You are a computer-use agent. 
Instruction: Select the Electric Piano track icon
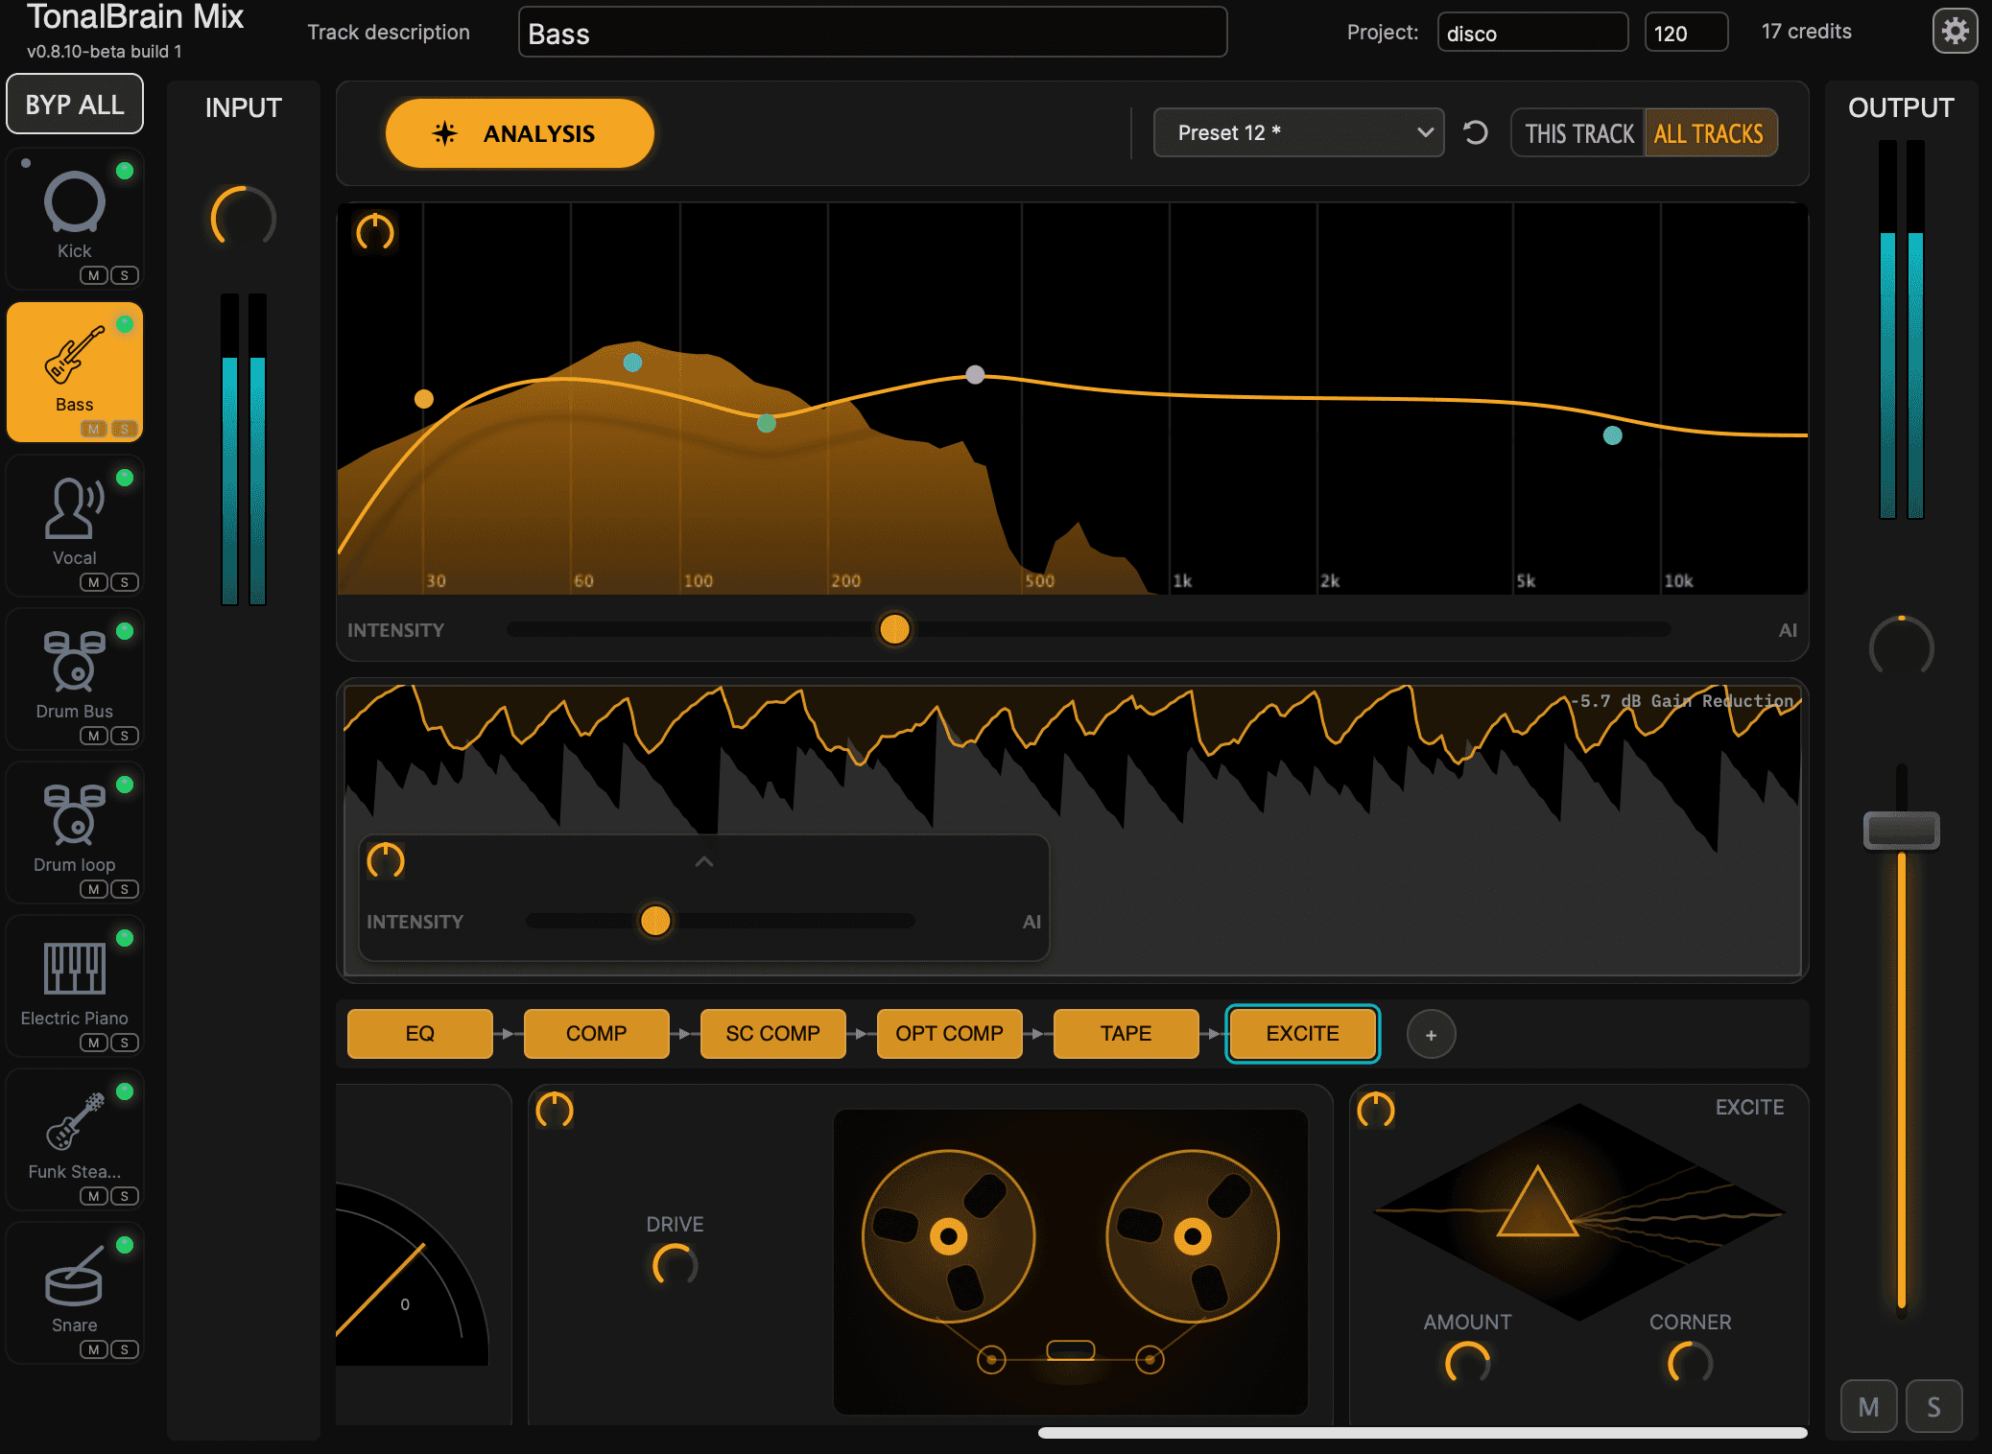click(x=74, y=968)
